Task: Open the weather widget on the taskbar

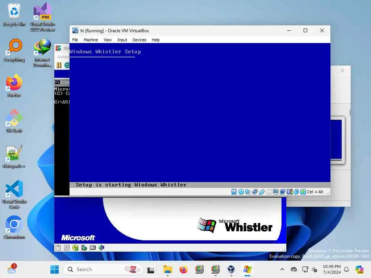Action: click(12, 269)
